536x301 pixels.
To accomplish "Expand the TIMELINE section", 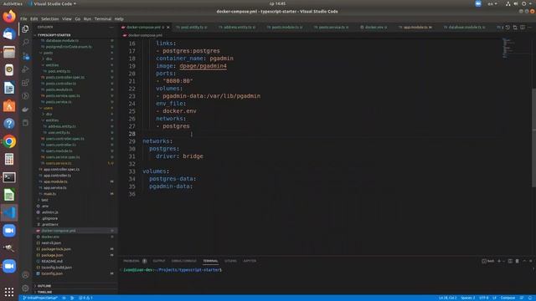I will 44,292.
